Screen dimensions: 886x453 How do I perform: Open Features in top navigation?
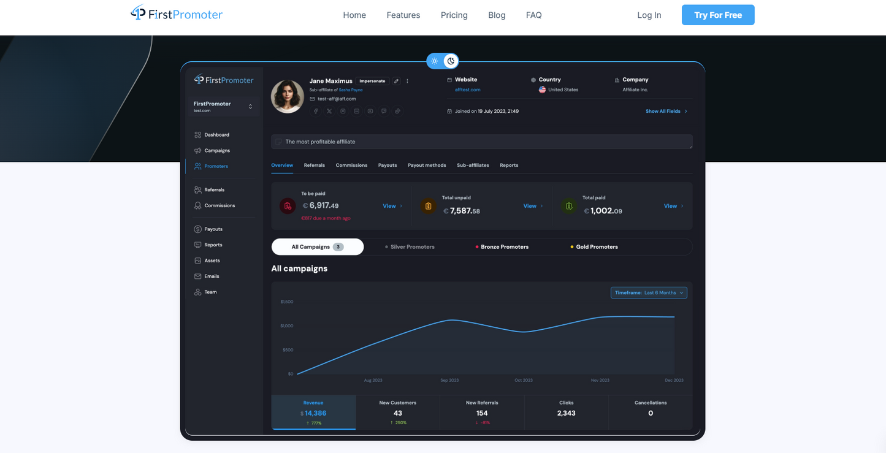(403, 15)
